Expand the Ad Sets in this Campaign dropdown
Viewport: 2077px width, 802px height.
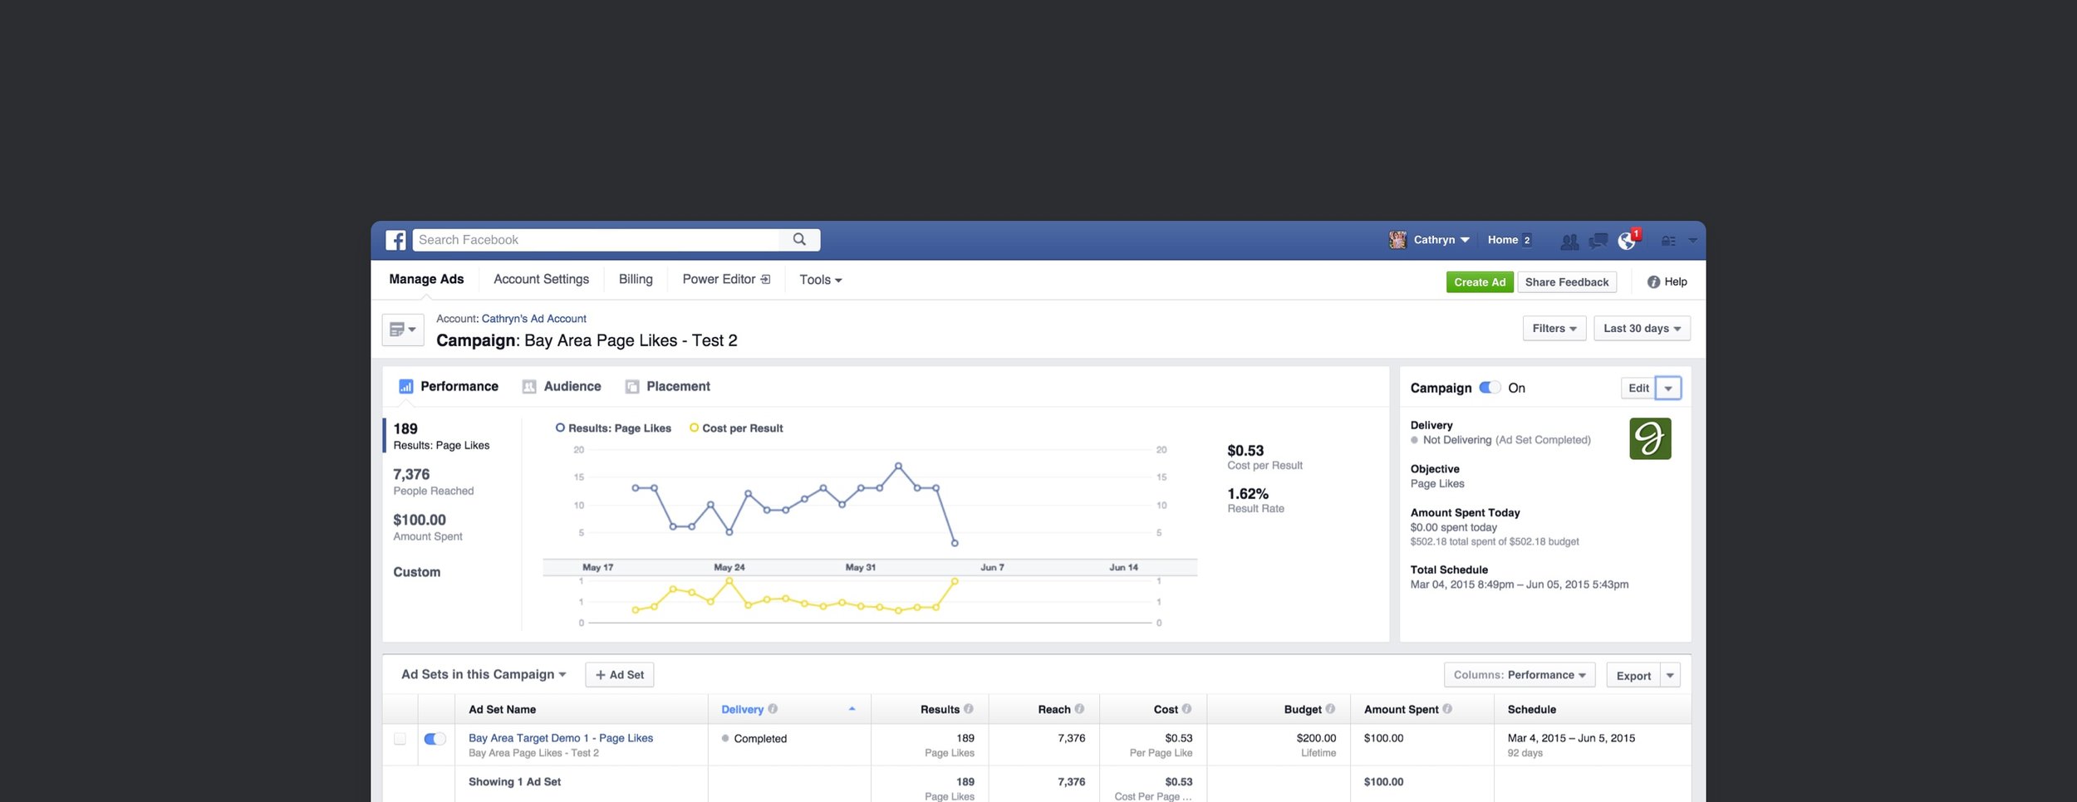(484, 675)
